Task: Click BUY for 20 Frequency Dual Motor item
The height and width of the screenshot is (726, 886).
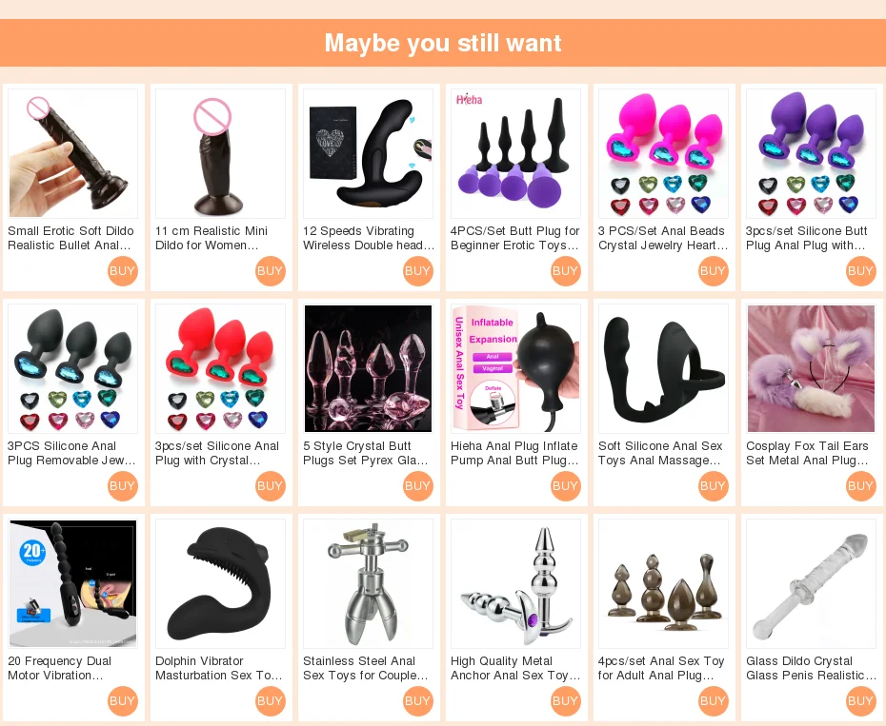Action: pyautogui.click(x=122, y=701)
